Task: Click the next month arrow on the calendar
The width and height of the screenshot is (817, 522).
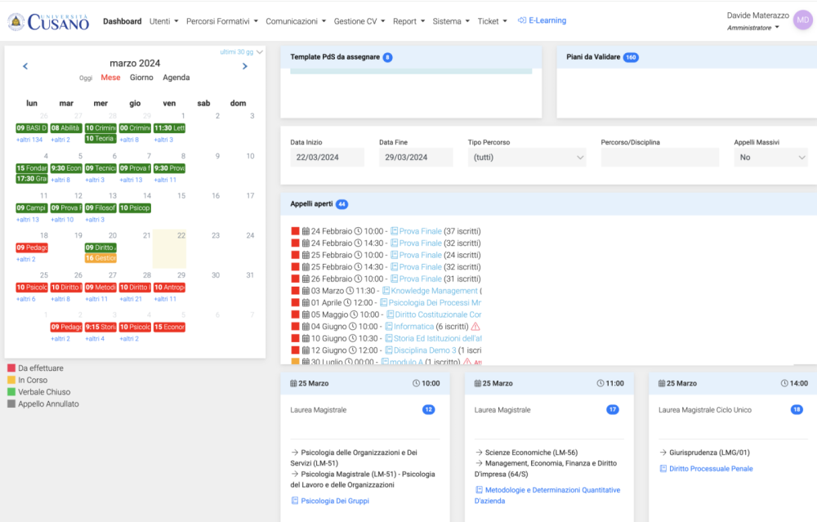Action: pos(244,65)
